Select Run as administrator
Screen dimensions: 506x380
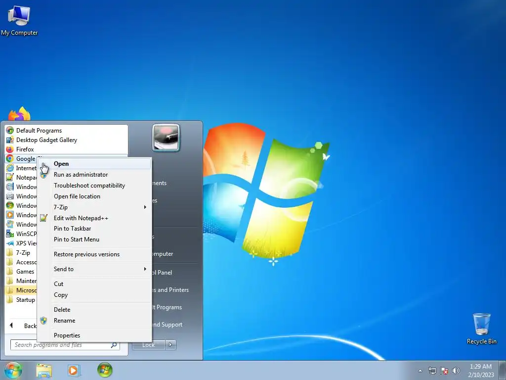click(x=94, y=175)
